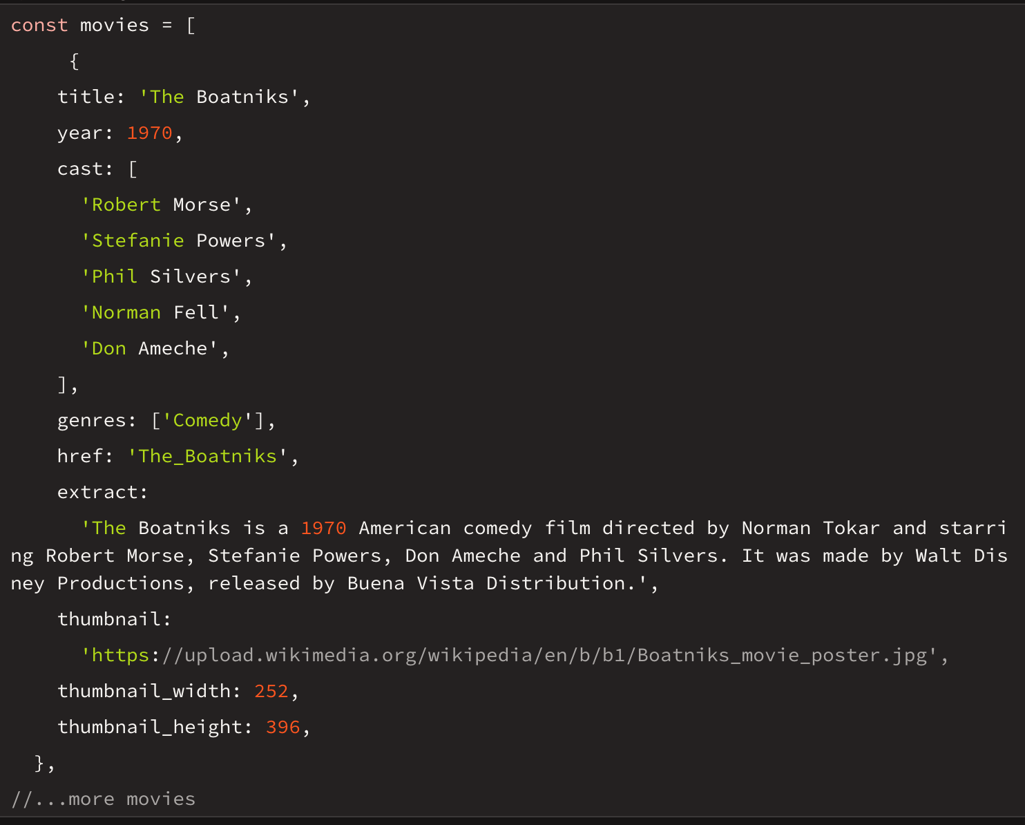
Task: Click the genre value 'Comedy'
Action: (207, 420)
